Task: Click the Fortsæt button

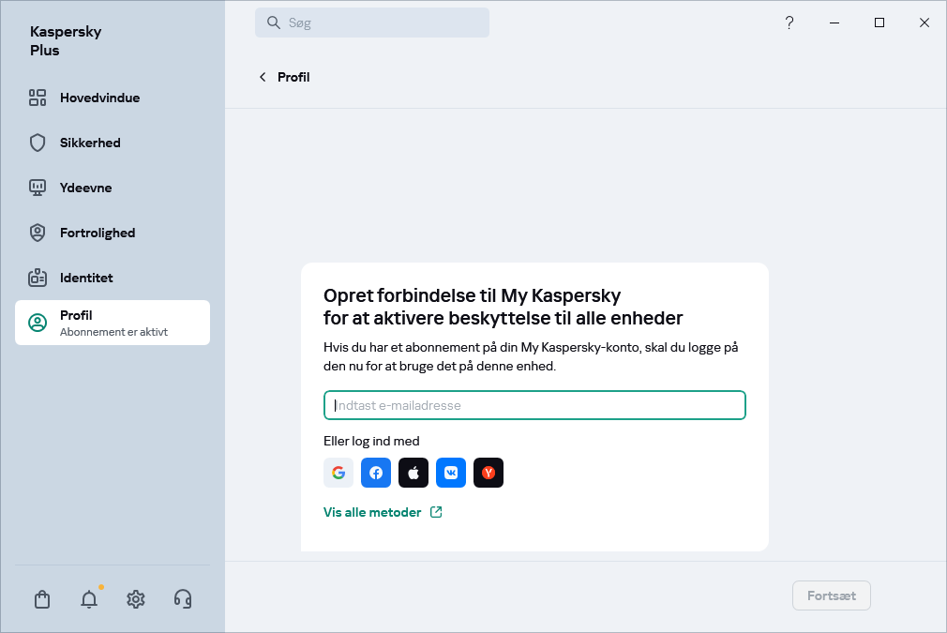Action: point(831,595)
